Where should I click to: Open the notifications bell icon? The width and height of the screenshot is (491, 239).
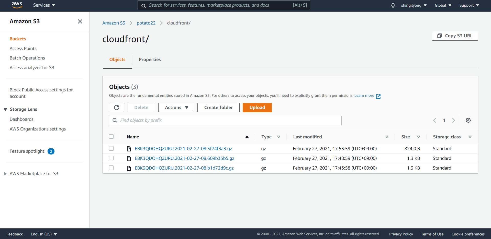coord(393,5)
